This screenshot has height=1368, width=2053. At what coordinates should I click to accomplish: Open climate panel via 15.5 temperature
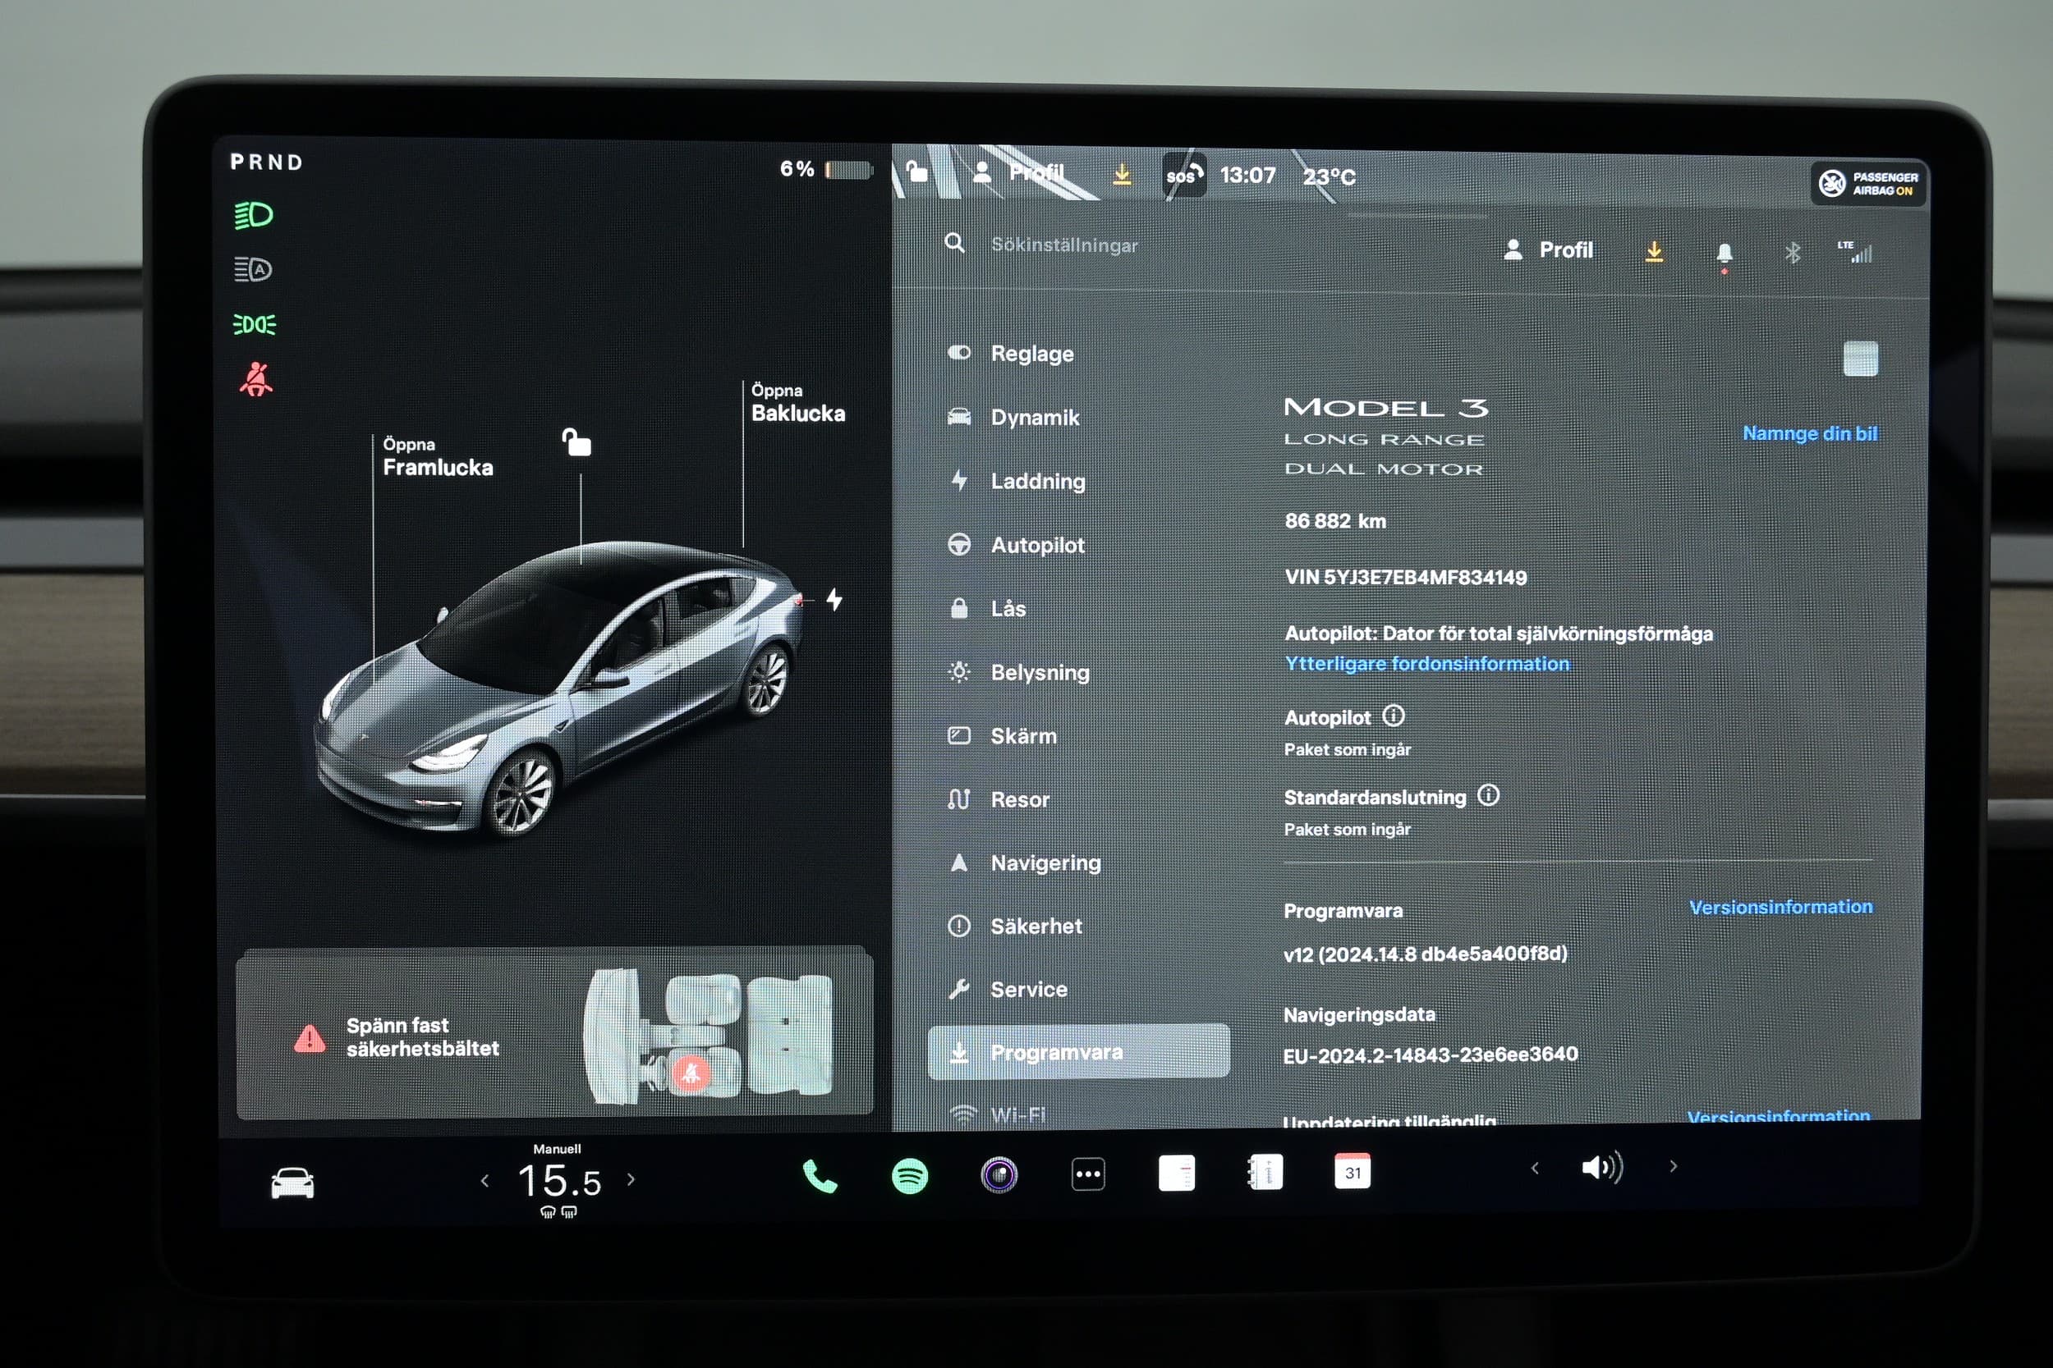559,1183
